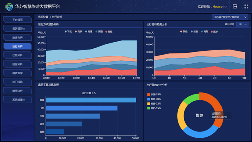Open the 江苏省/南京市/玄武区 region dropdown
252x142 pixels.
[x=230, y=17]
